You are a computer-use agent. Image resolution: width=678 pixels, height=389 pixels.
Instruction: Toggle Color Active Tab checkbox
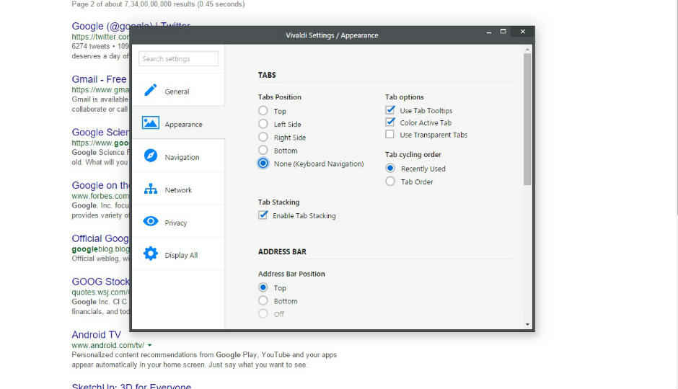point(390,122)
